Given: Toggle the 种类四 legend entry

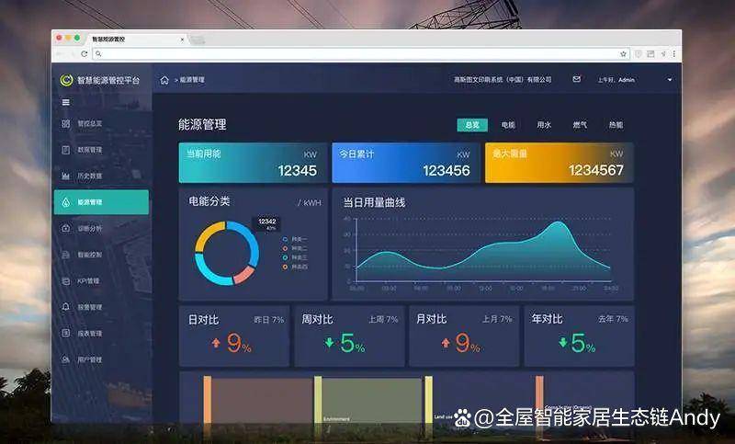Looking at the screenshot, I should pyautogui.click(x=295, y=268).
